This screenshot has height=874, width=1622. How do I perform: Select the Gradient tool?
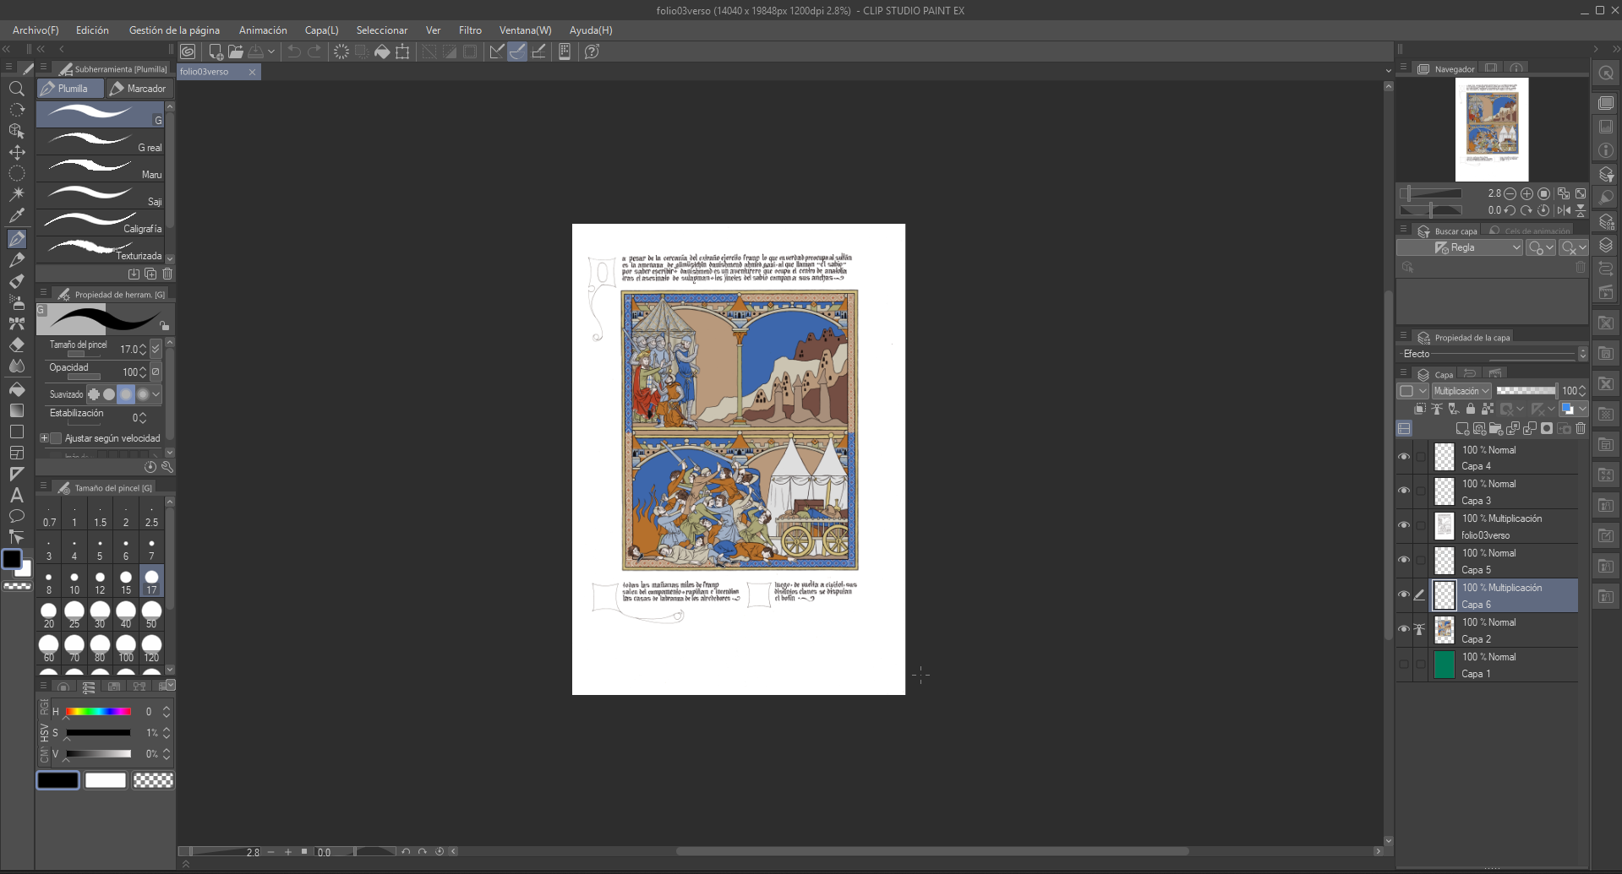pos(17,410)
